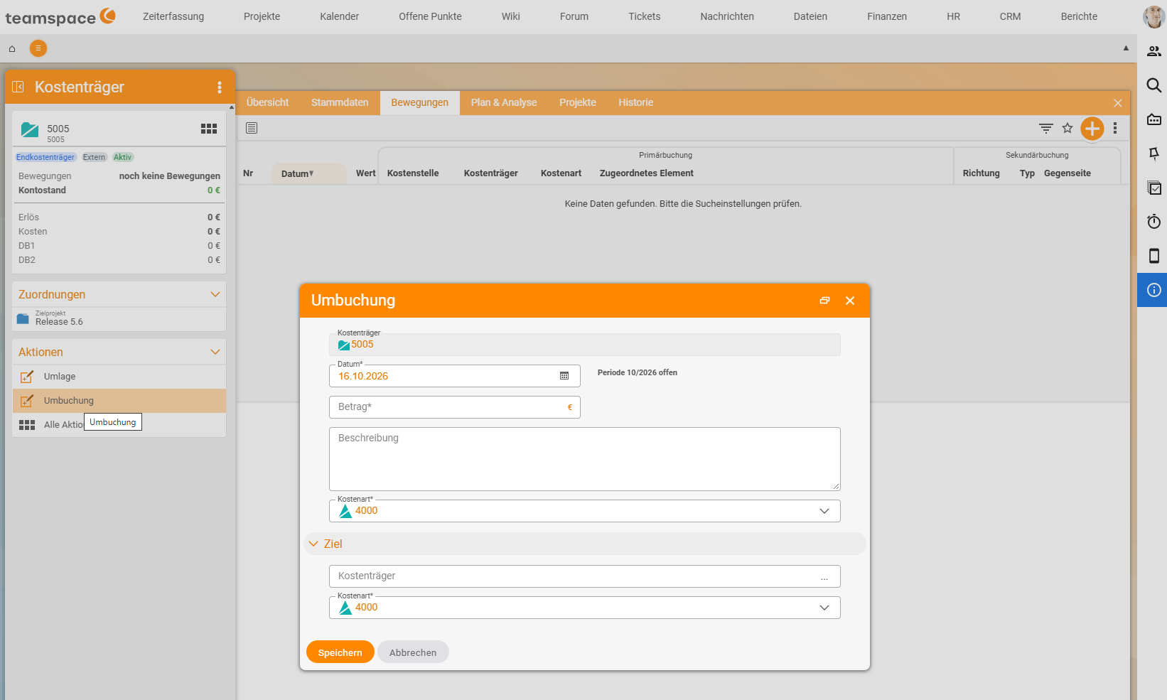Click the home icon in breadcrumb bar
This screenshot has width=1167, height=700.
[x=12, y=49]
